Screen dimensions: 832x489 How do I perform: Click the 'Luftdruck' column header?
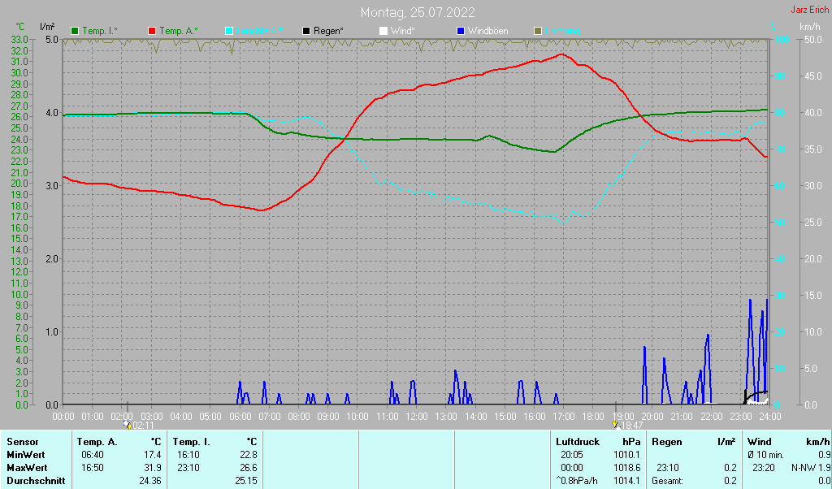coord(578,442)
